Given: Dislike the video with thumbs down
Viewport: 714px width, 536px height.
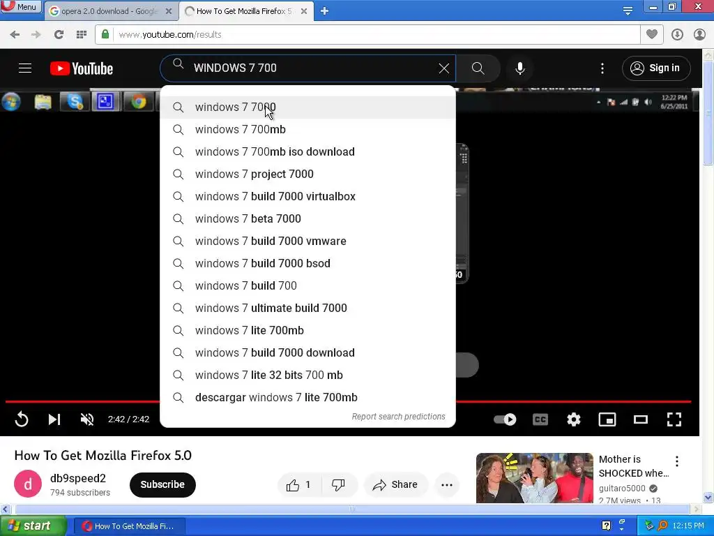Looking at the screenshot, I should (x=339, y=485).
